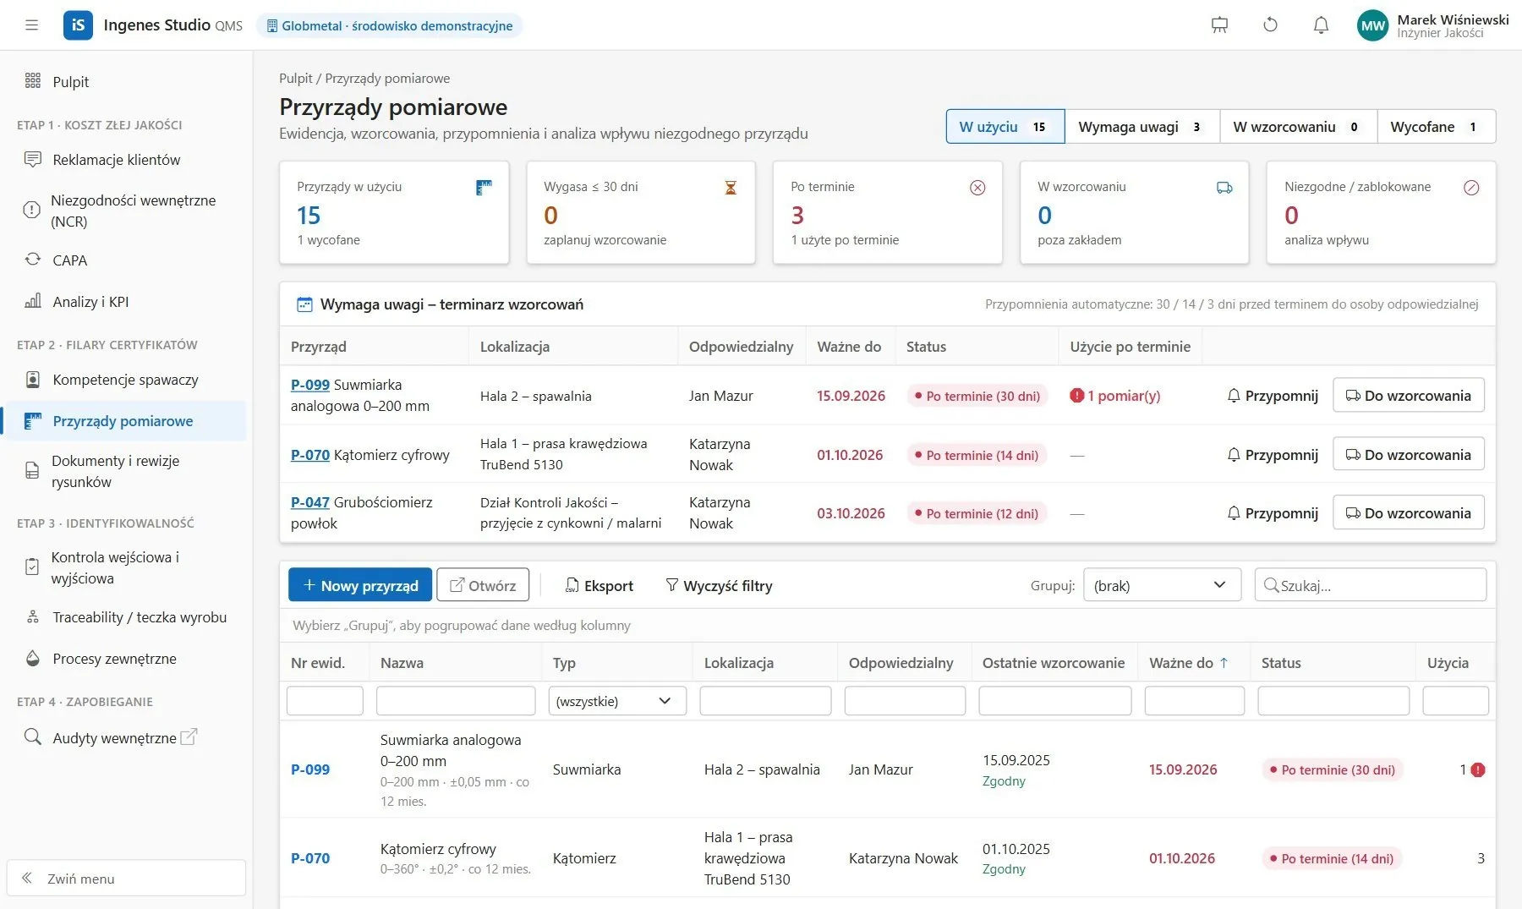Screen dimensions: 1522x909
Task: Click Kompetencje spawaczy badge icon
Action: coord(33,380)
